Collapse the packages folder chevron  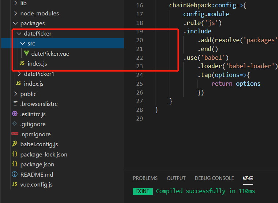[15, 23]
